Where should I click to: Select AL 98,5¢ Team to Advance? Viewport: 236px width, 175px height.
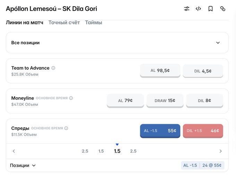[x=160, y=71]
